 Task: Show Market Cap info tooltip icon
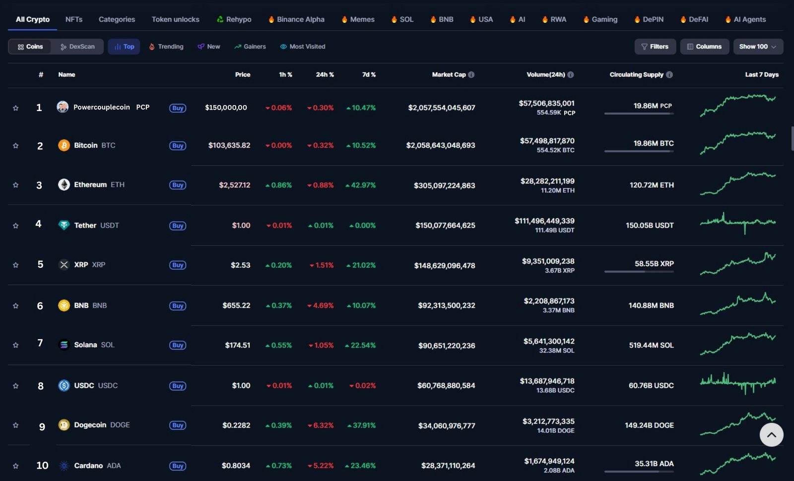pos(471,75)
